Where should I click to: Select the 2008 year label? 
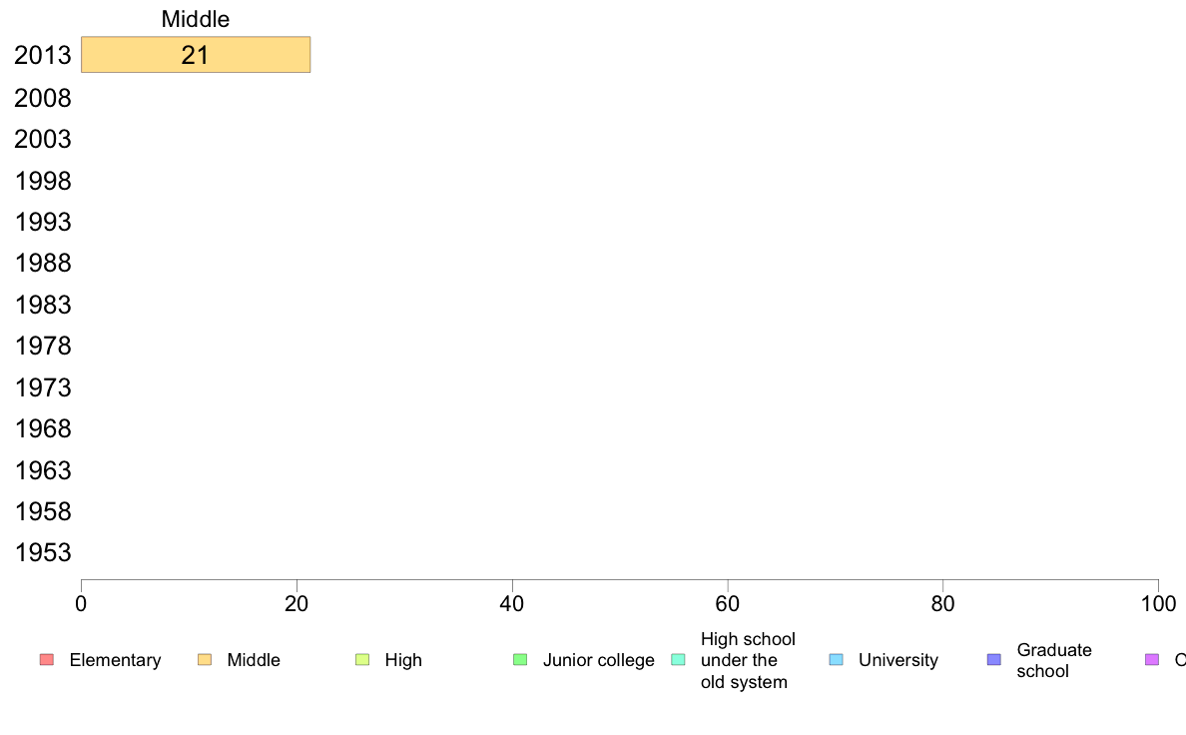42,98
